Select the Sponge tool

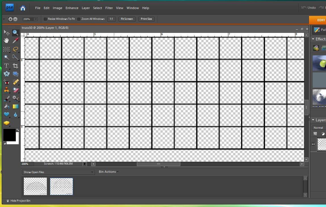click(x=6, y=123)
